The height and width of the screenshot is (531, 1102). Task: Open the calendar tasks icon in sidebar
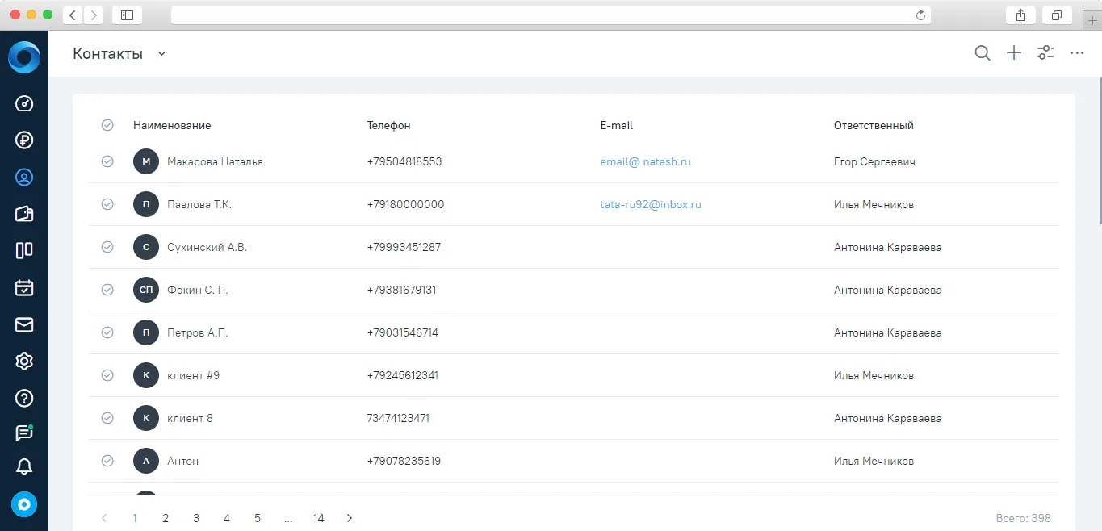click(x=24, y=287)
